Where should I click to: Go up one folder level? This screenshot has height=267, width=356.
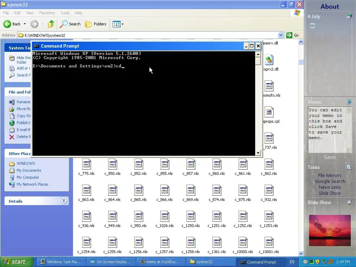51,24
